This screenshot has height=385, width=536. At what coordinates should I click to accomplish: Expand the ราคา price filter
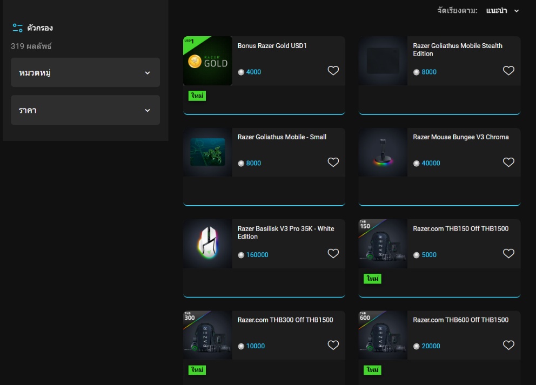pyautogui.click(x=85, y=110)
